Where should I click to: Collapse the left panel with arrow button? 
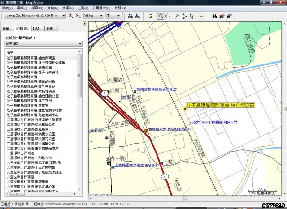(x=84, y=23)
